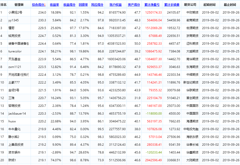Viewport: 240px width, 165px height.
Task: Select manager name 资本蜗牛
Action: [14, 152]
